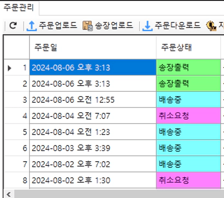Select row header number 4
Viewport: 224px width, 198px height.
click(17, 116)
